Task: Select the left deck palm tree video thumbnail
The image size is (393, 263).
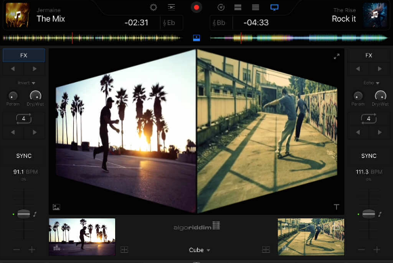Action: [x=82, y=237]
